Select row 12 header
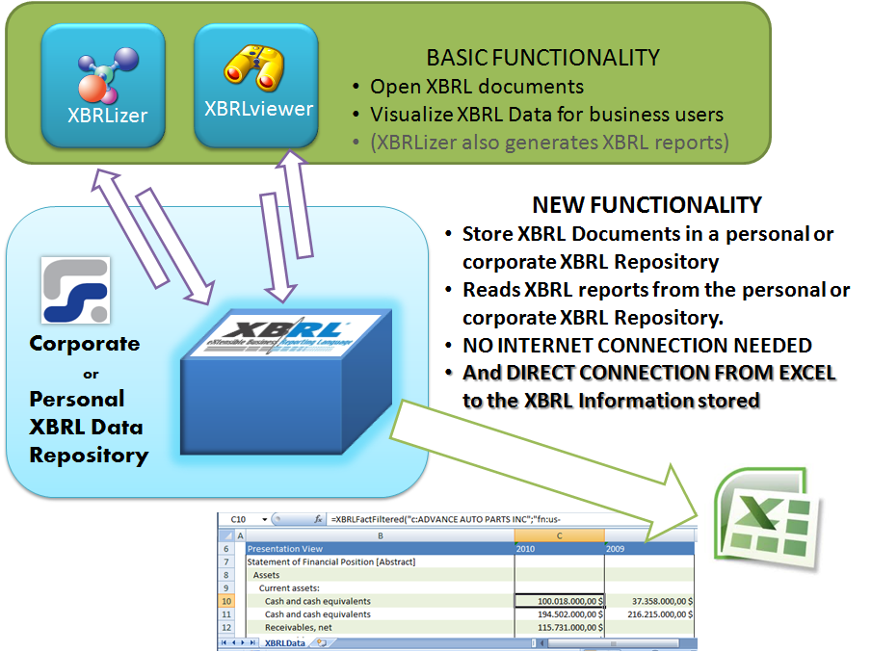This screenshot has height=652, width=871. click(x=226, y=627)
